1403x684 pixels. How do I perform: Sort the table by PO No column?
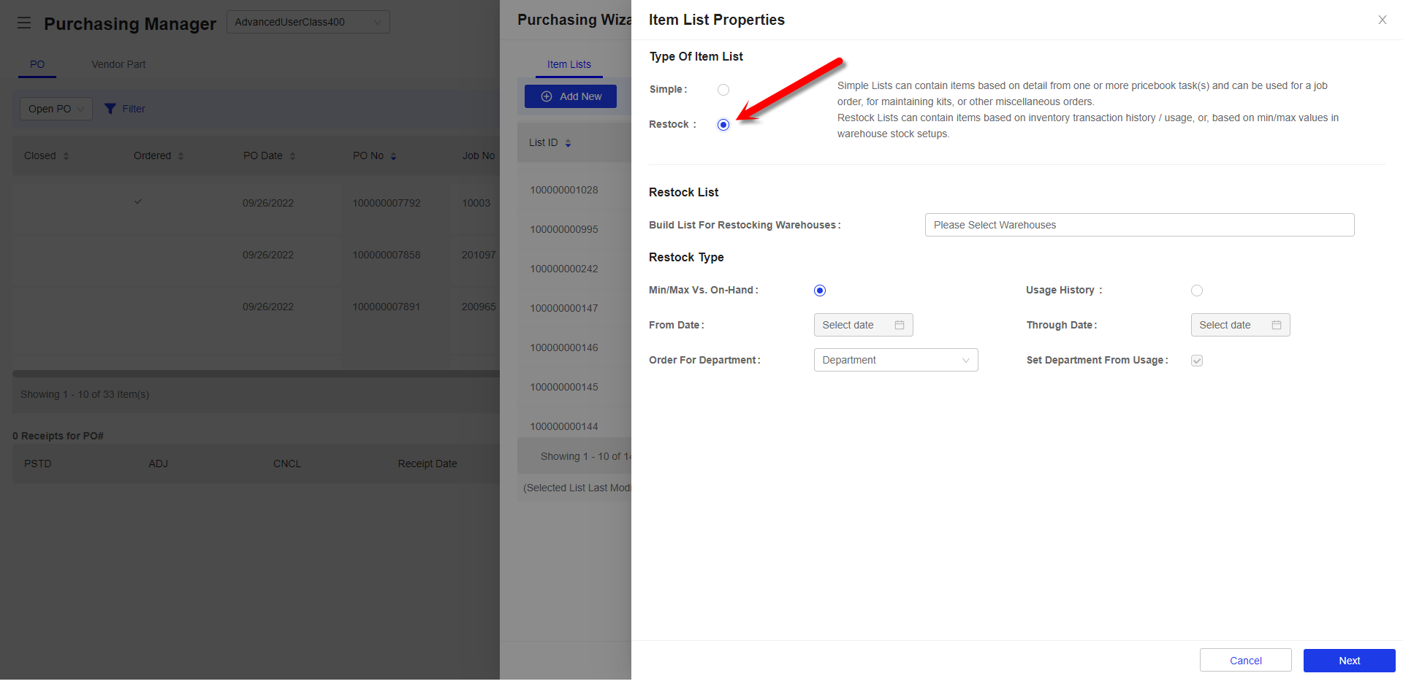pyautogui.click(x=392, y=155)
